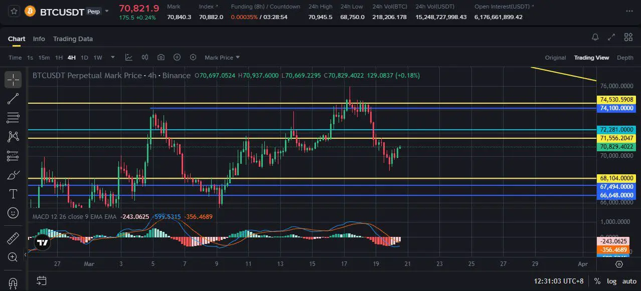641x291 pixels.
Task: Select the brush drawing tool
Action: pos(13,175)
